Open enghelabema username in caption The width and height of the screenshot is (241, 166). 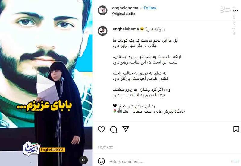click(126, 29)
